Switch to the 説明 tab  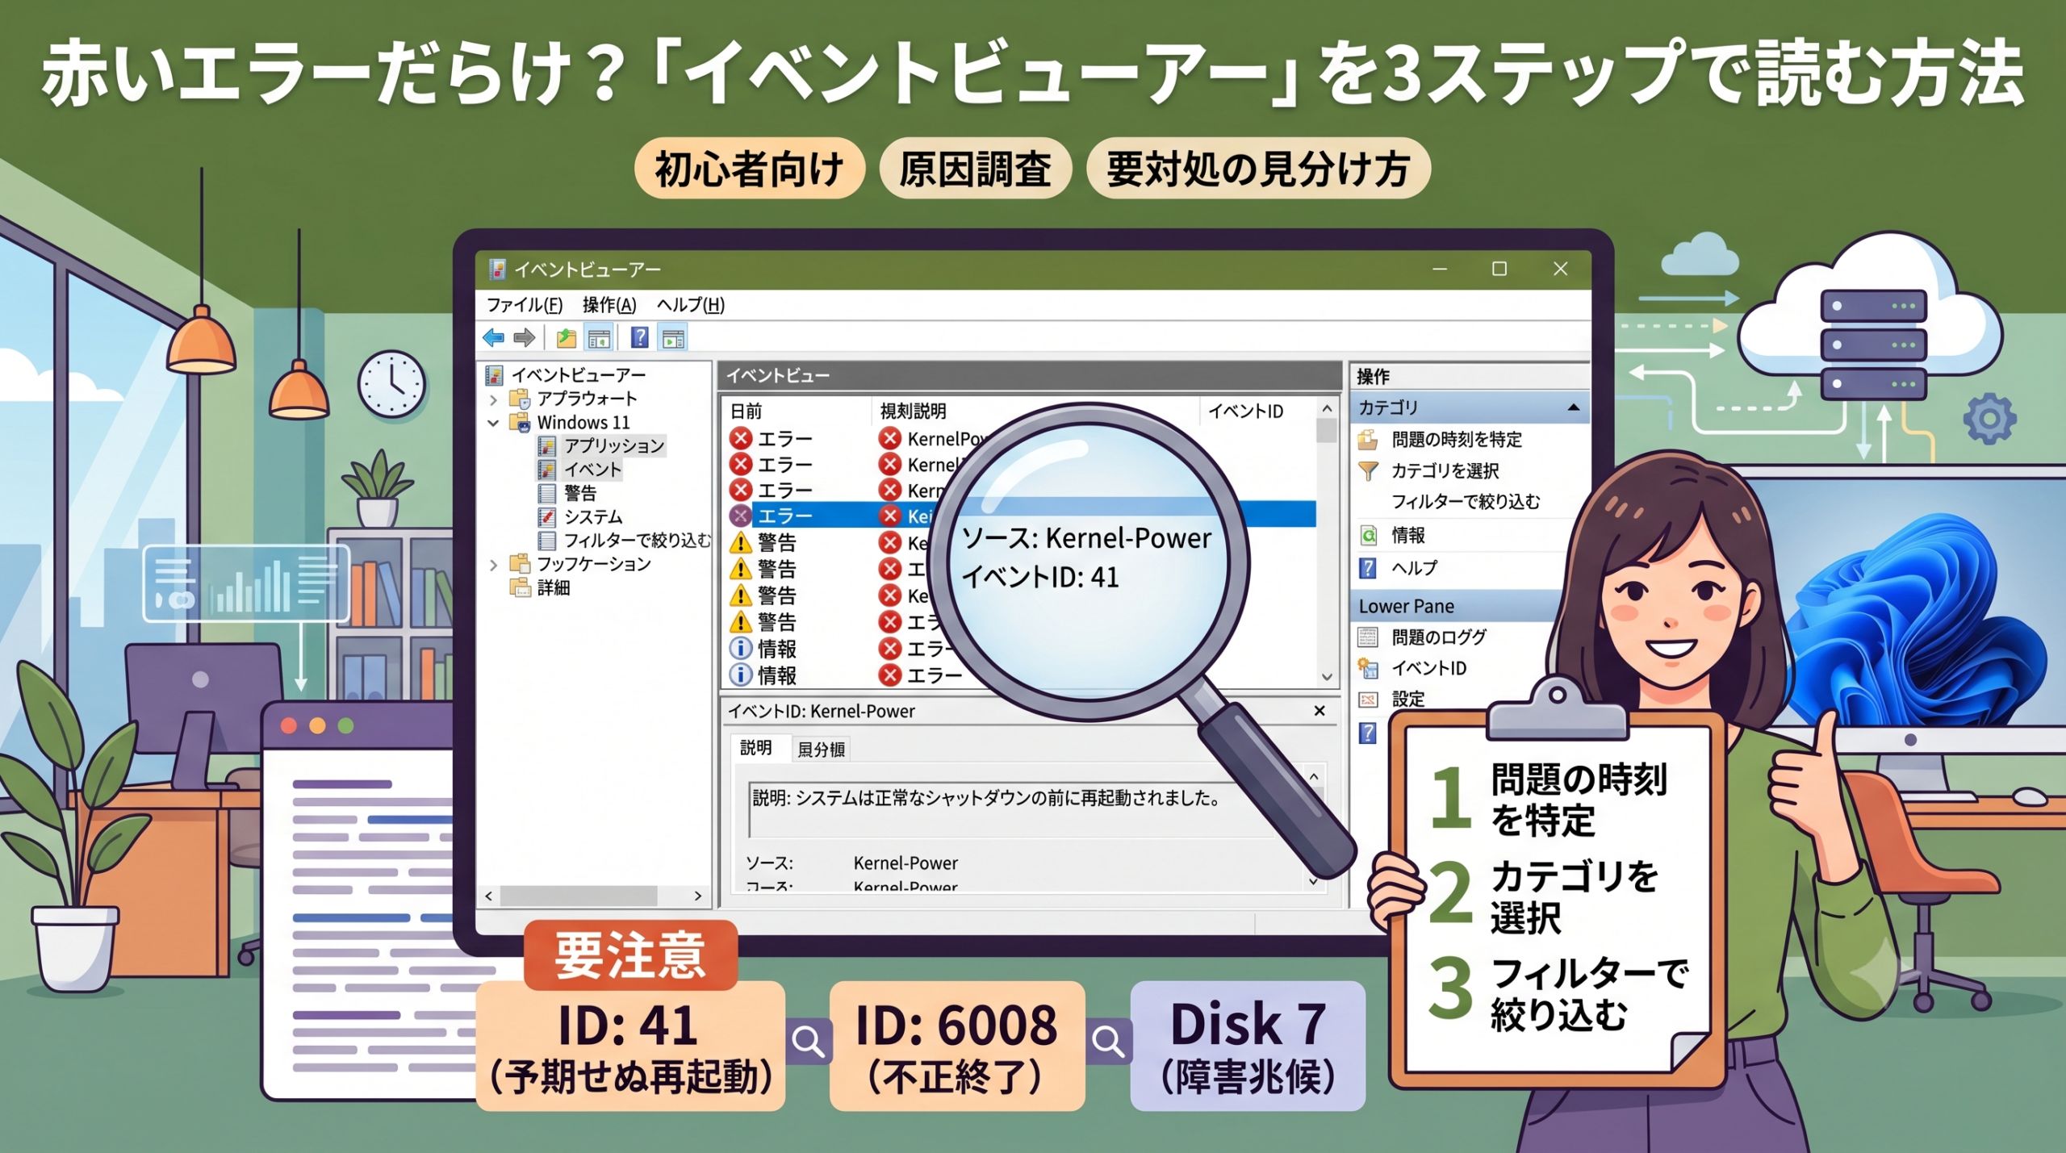(756, 748)
